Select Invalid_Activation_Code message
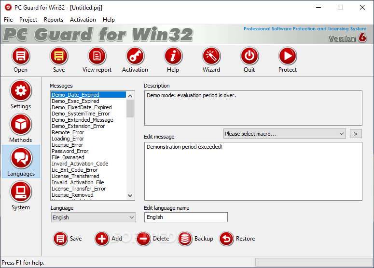This screenshot has height=268, width=374. (88, 164)
